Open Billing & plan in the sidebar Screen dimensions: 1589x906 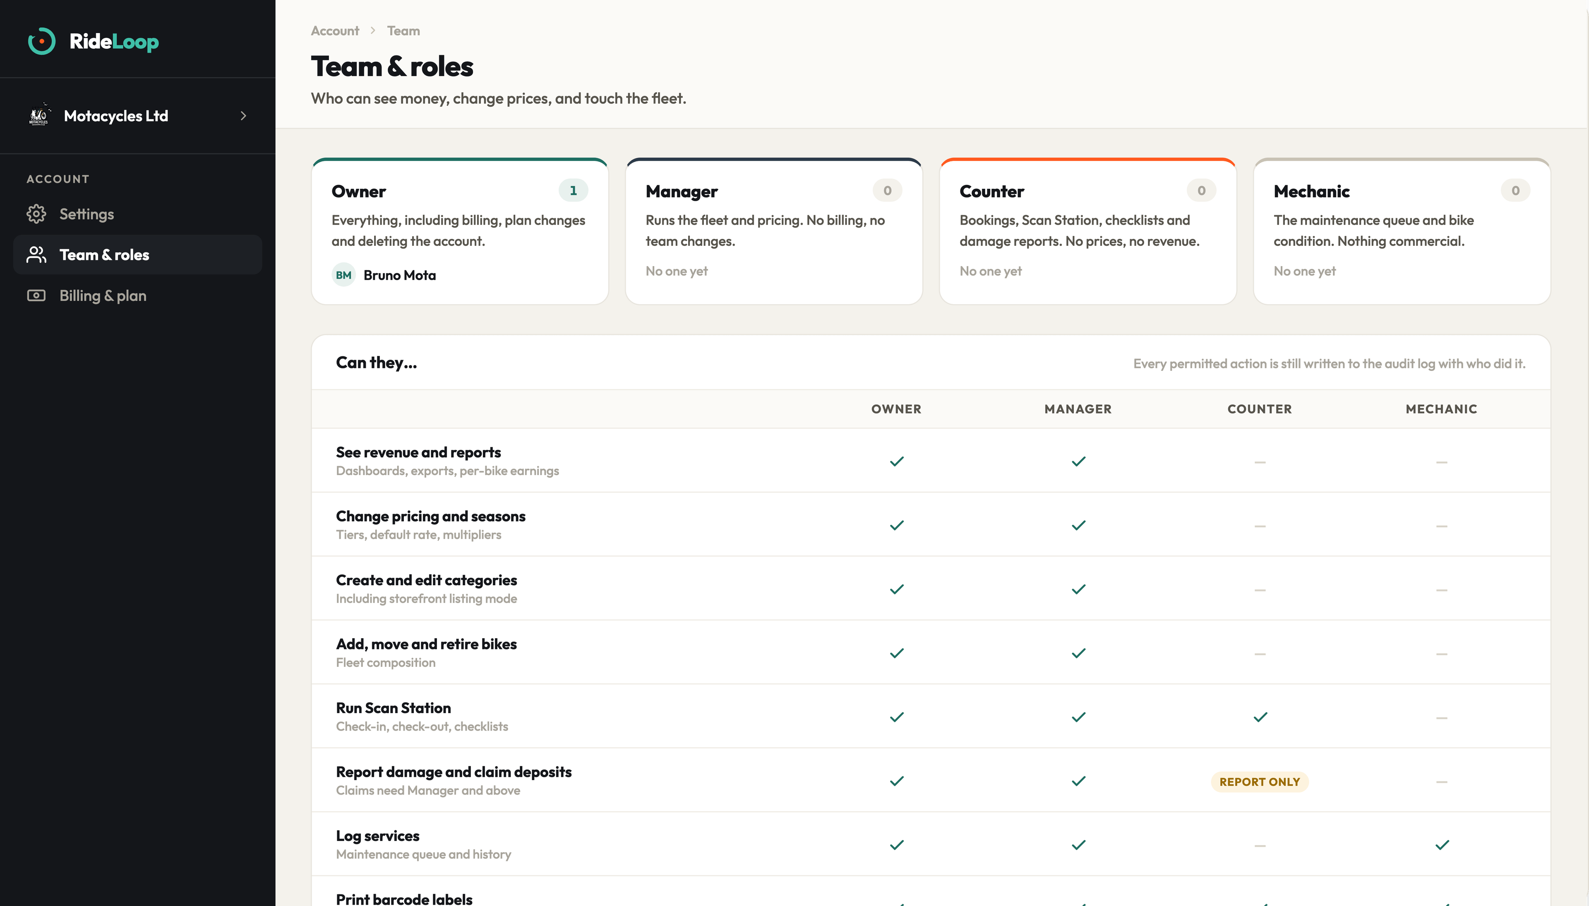137,296
